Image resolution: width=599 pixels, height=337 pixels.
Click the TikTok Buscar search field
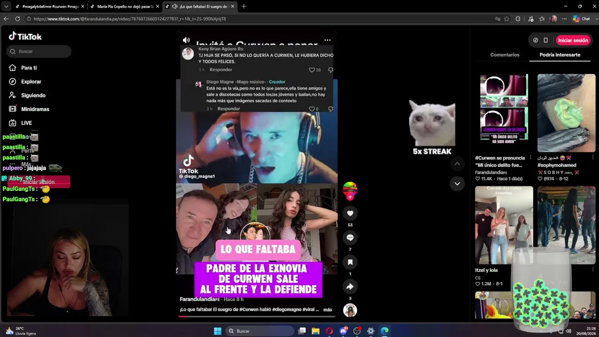pos(39,51)
